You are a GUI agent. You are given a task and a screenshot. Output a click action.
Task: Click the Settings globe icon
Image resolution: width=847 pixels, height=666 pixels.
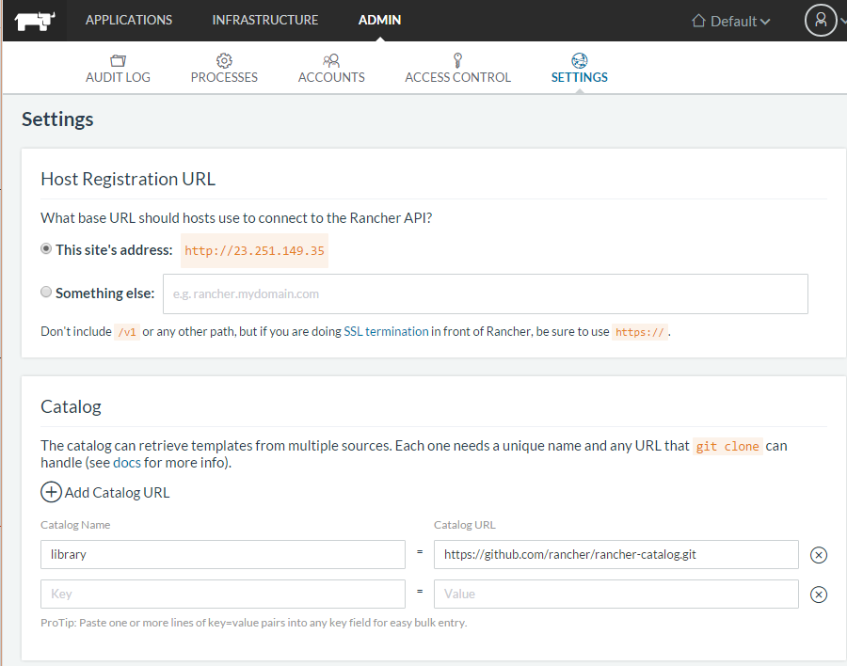(579, 60)
